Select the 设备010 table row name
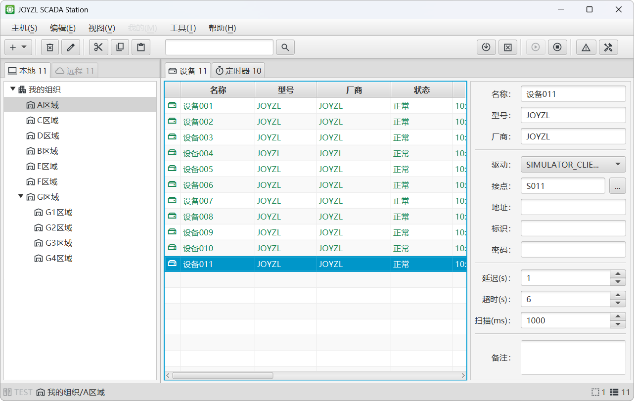This screenshot has width=634, height=401. [x=198, y=248]
